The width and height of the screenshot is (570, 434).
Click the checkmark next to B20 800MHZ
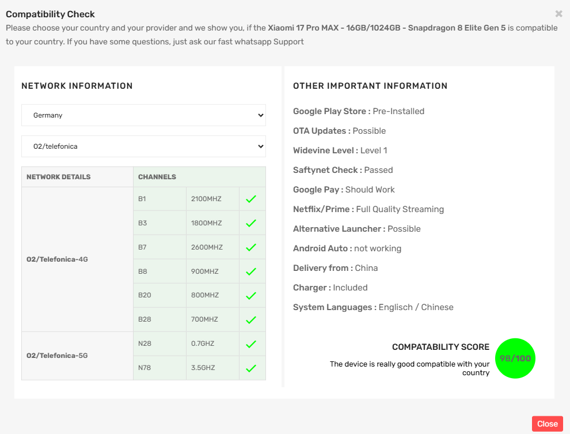[x=251, y=296]
